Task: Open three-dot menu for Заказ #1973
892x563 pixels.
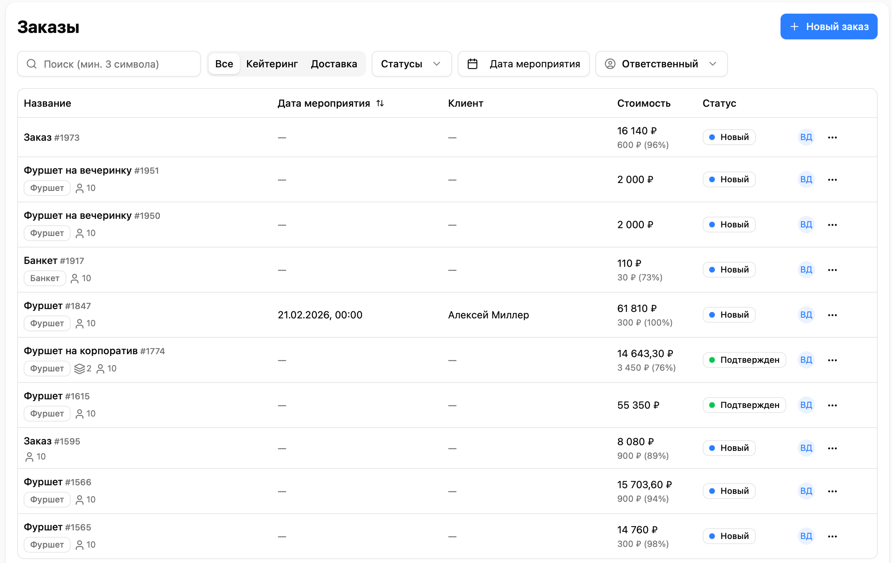Action: point(832,137)
